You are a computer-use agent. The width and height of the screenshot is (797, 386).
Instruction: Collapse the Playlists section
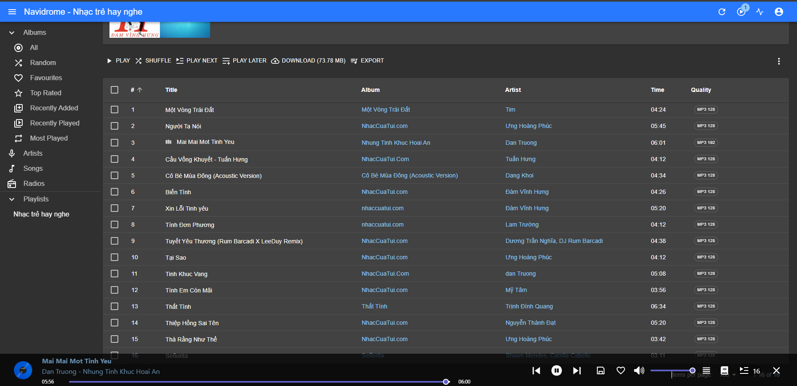click(x=12, y=199)
